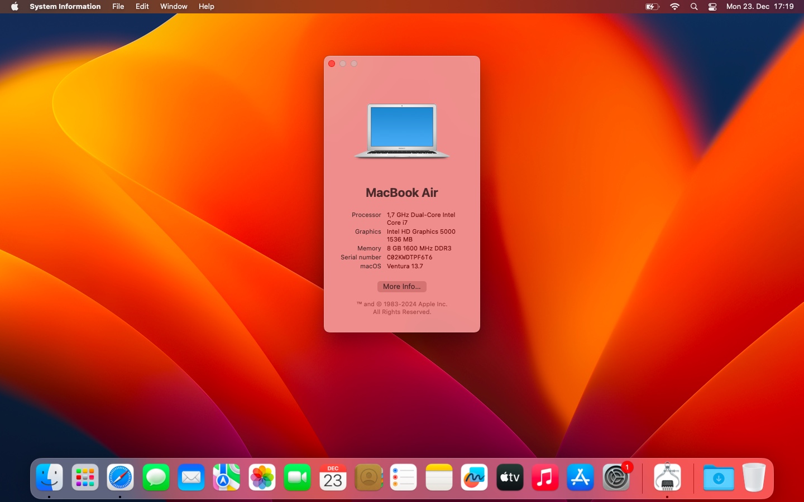Open App Store in the Dock
The image size is (804, 502).
click(x=581, y=477)
